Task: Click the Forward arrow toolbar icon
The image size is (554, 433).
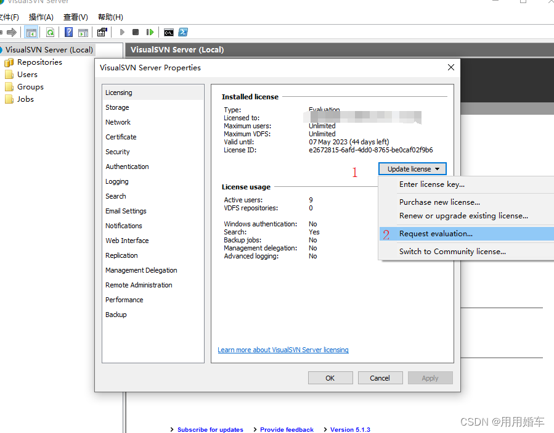Action: (x=12, y=33)
